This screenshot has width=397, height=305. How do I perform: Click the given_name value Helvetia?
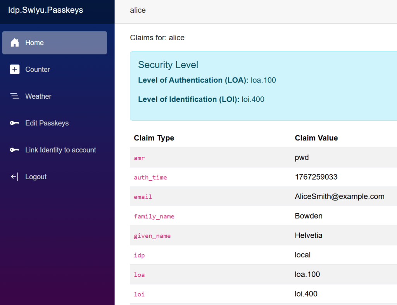[x=308, y=236]
